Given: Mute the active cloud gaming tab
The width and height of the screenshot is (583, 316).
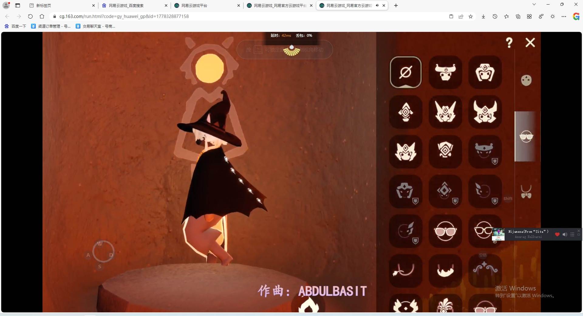Looking at the screenshot, I should point(377,5).
